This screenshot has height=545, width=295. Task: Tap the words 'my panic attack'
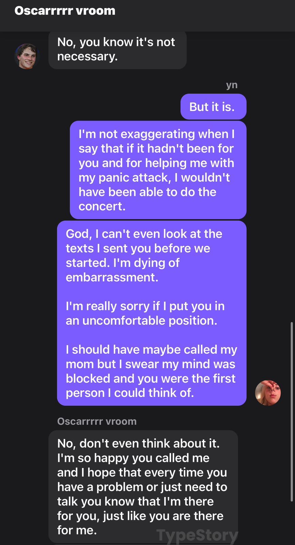[124, 177]
